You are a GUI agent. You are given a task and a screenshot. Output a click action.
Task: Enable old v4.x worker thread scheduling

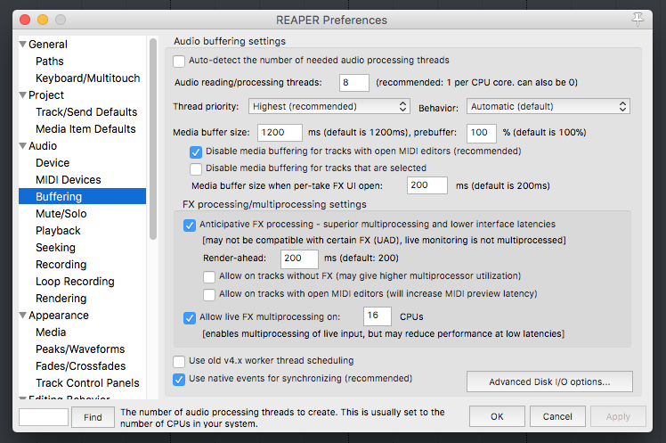(x=179, y=362)
